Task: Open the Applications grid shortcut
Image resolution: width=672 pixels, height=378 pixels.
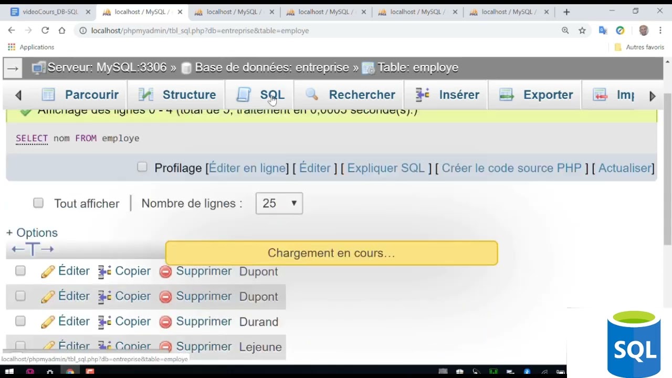Action: click(x=12, y=47)
